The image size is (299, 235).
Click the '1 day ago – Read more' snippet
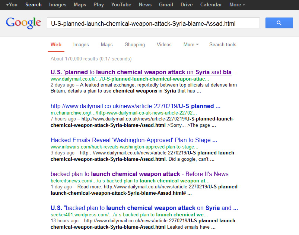point(145,190)
